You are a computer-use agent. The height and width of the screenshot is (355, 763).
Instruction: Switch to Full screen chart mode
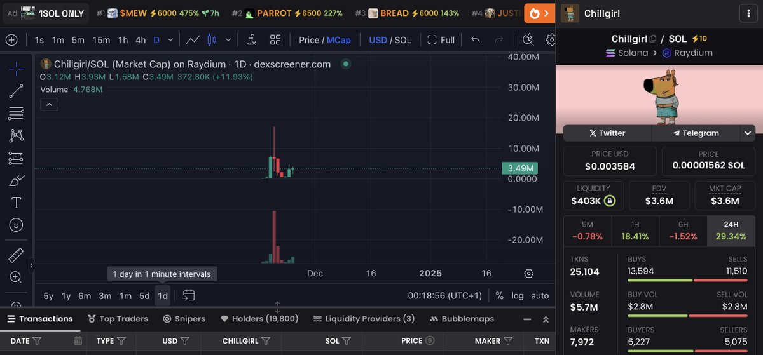click(x=441, y=40)
